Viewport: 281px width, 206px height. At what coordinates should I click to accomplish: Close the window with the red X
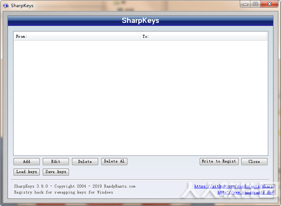click(269, 4)
